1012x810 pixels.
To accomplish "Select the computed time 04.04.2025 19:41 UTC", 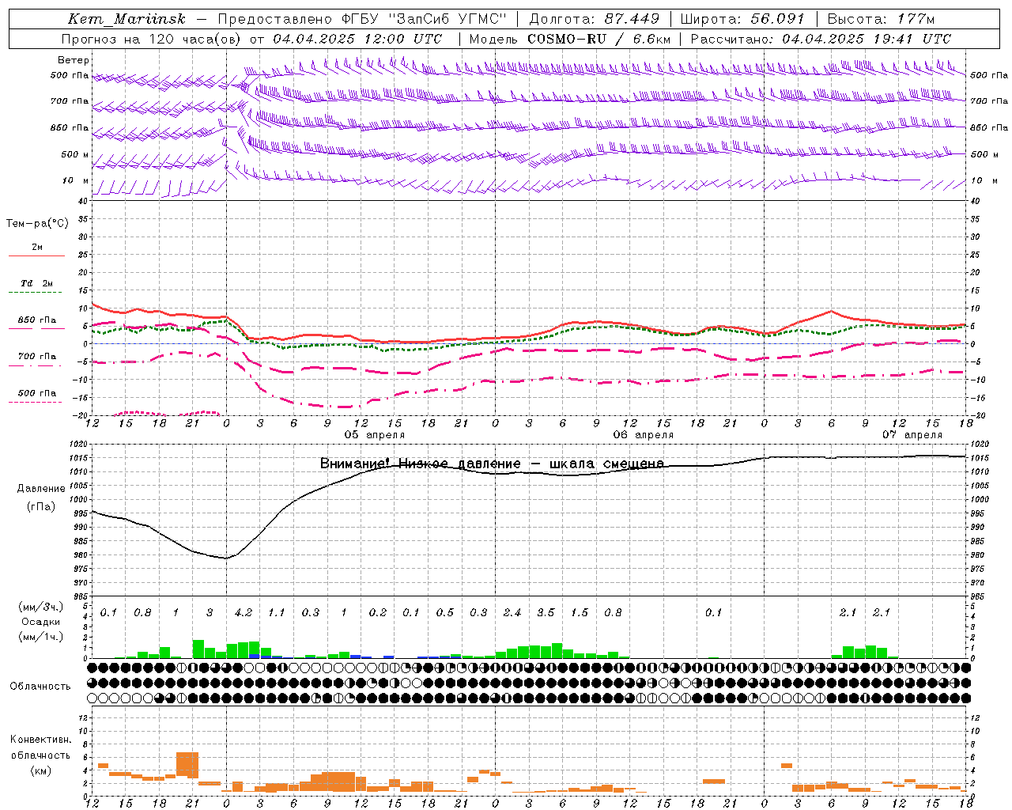I will pyautogui.click(x=867, y=39).
